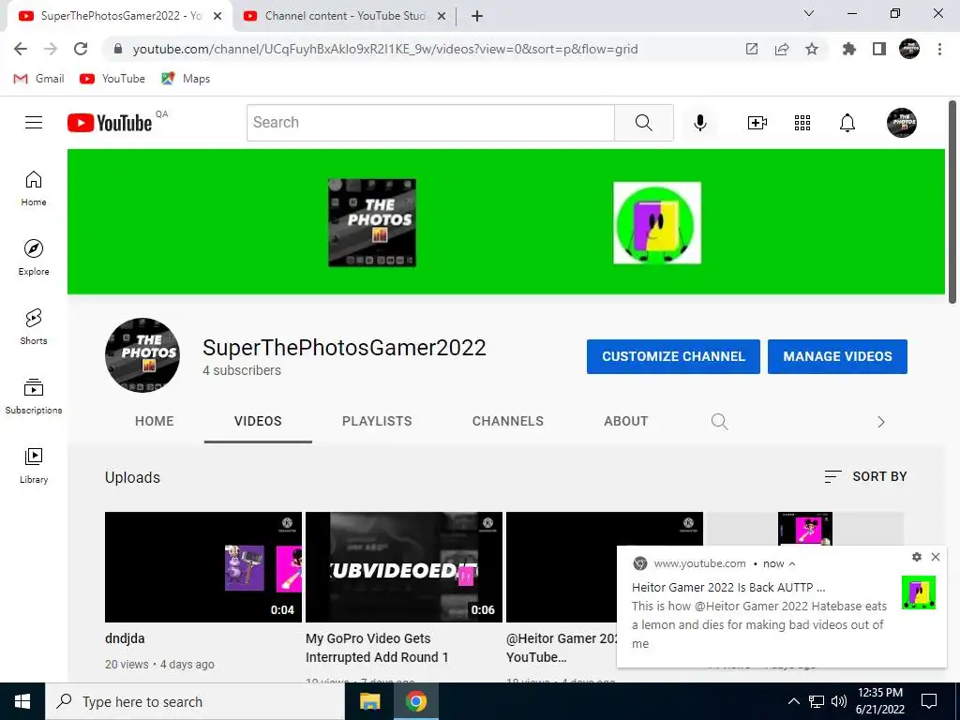960x720 pixels.
Task: Select the VIDEOS channel tab
Action: tap(258, 421)
